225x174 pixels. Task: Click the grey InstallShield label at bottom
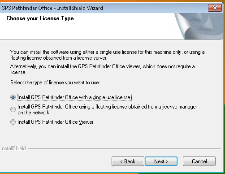(x=13, y=148)
